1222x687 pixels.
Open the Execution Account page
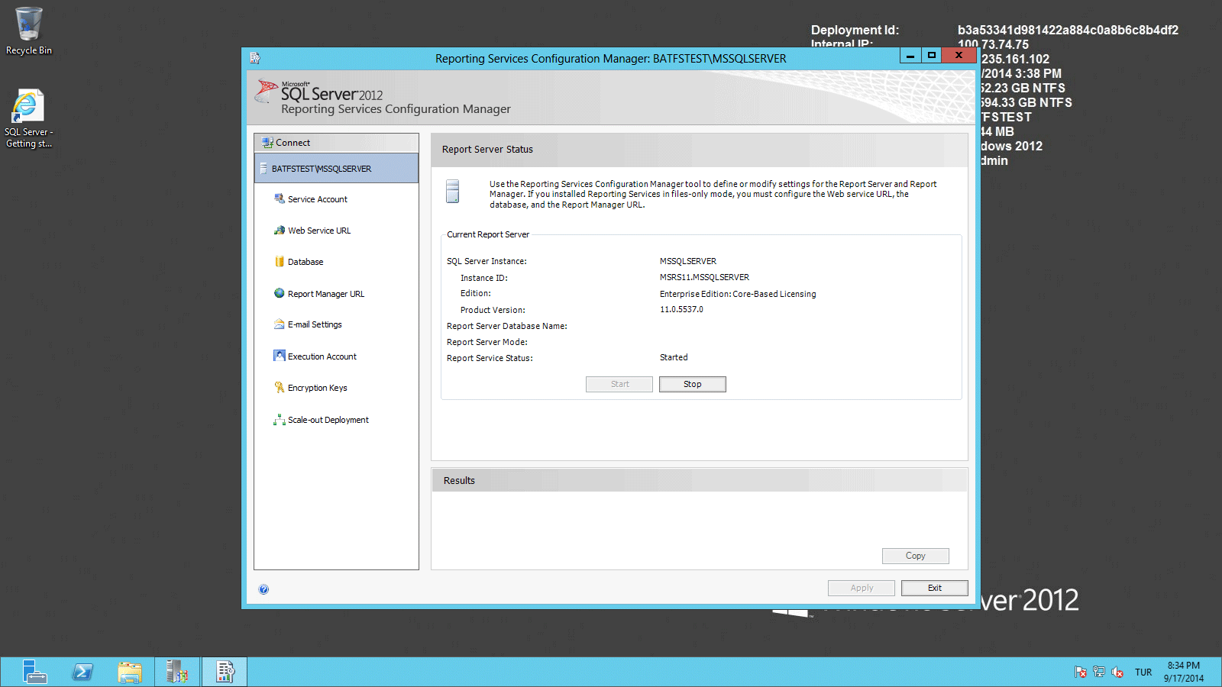pos(322,356)
